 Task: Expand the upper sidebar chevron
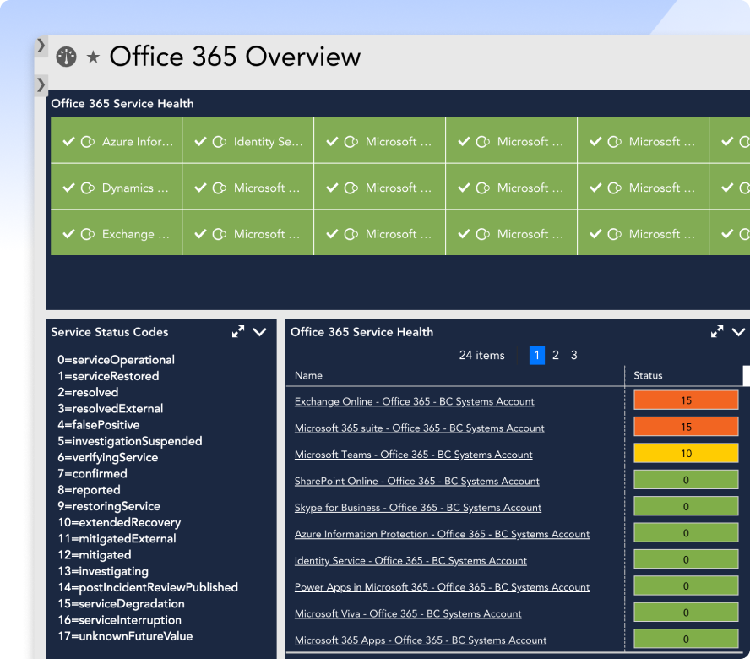[x=41, y=46]
